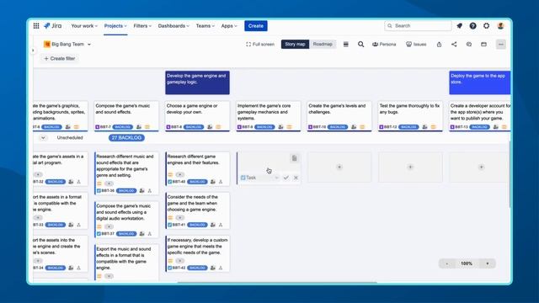Expand the left sidebar arrow
Screen dimensions: 539x303
click(33, 50)
